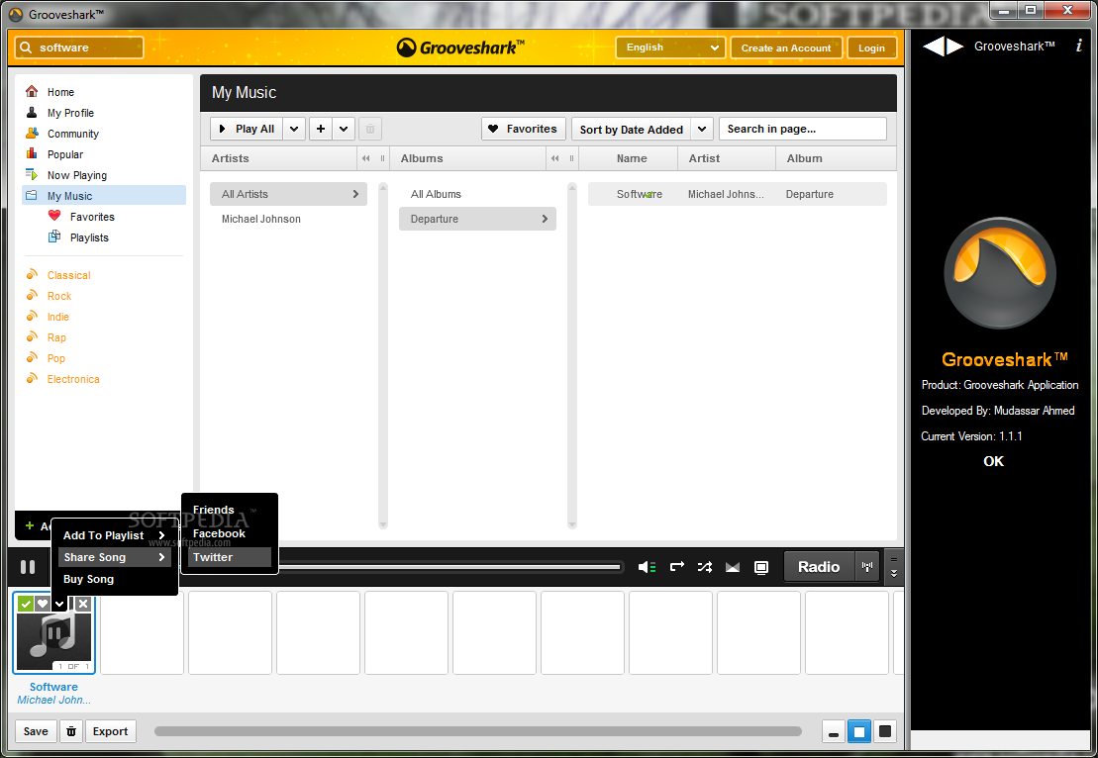The image size is (1098, 758).
Task: Open My Profile in sidebar
Action: coord(70,113)
